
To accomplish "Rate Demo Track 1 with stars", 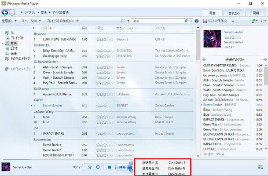I will tap(105, 145).
